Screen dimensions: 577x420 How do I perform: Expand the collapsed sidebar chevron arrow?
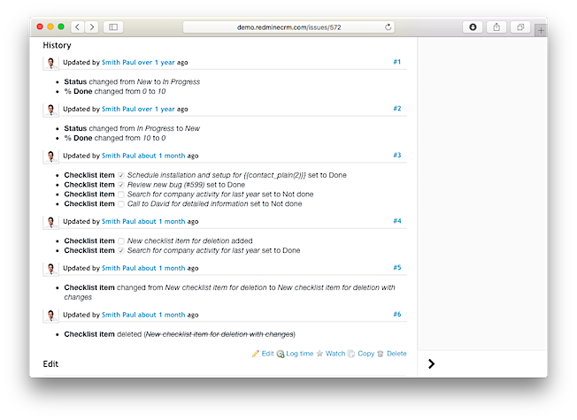431,363
